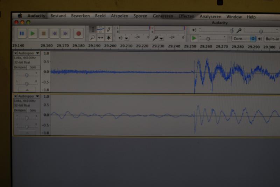Click the Pause transport button

click(x=22, y=33)
